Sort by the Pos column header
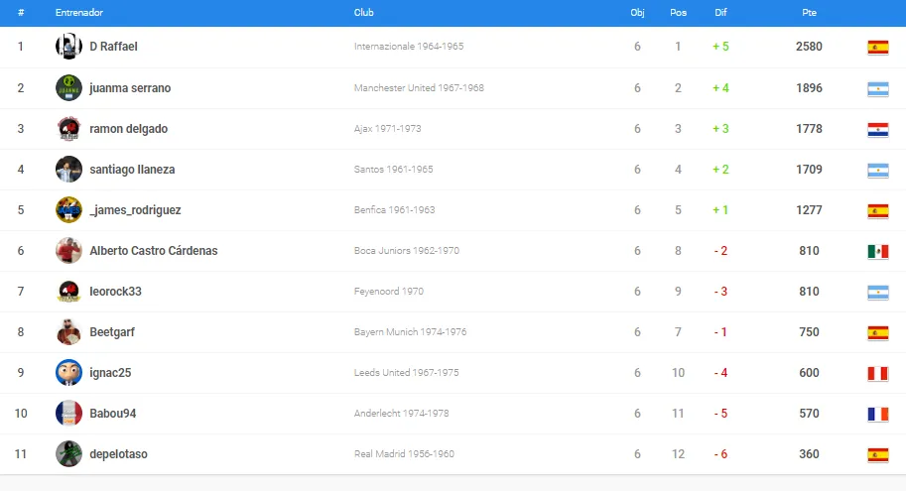906x491 pixels. (x=679, y=12)
